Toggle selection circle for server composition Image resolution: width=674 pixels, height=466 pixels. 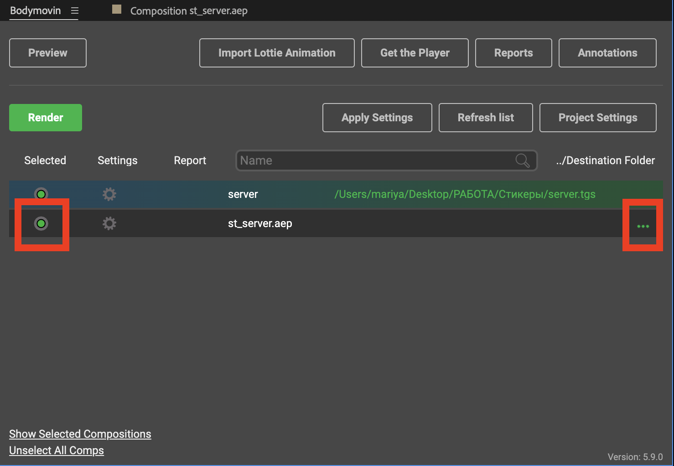click(41, 194)
